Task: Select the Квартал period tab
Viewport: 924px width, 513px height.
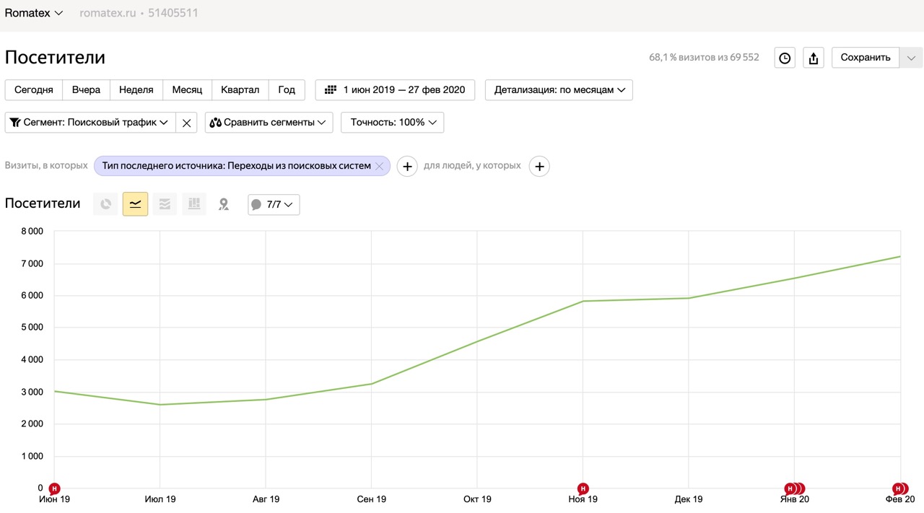Action: (240, 90)
